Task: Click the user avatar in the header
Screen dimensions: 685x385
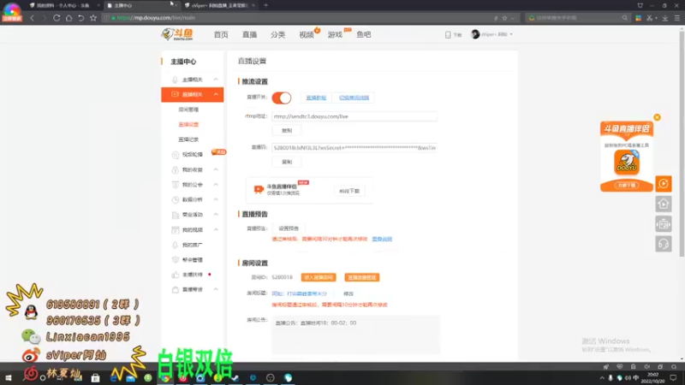Action: (x=475, y=34)
